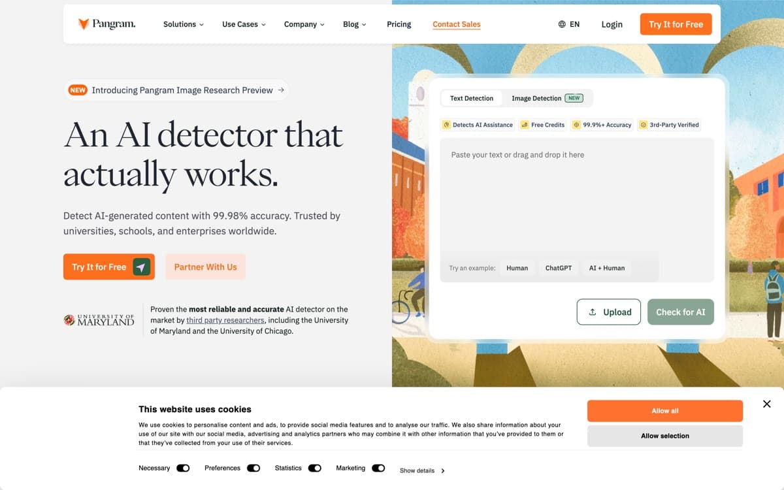Screen dimensions: 784x490
Task: Load the Human example text
Action: point(517,268)
